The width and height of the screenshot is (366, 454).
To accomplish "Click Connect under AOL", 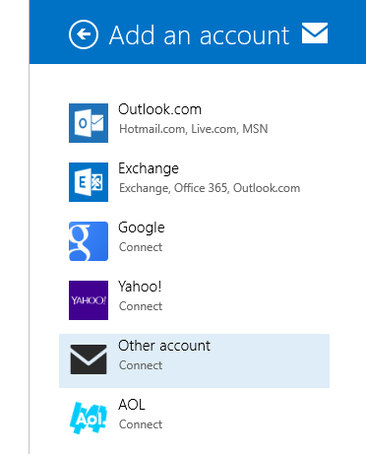I will 141,424.
